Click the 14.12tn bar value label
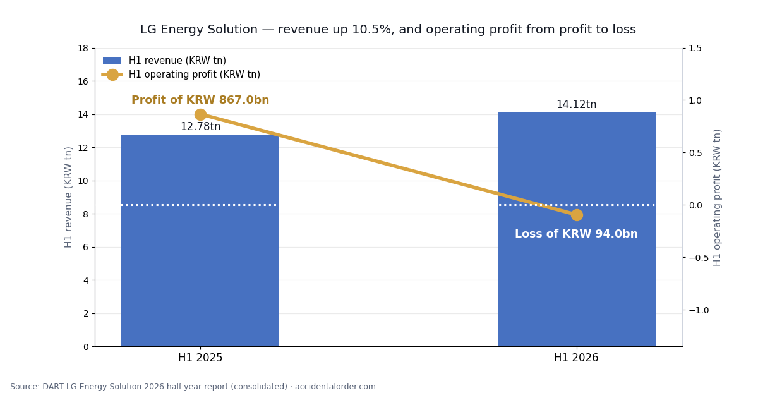This screenshot has width=758, height=398. click(576, 105)
